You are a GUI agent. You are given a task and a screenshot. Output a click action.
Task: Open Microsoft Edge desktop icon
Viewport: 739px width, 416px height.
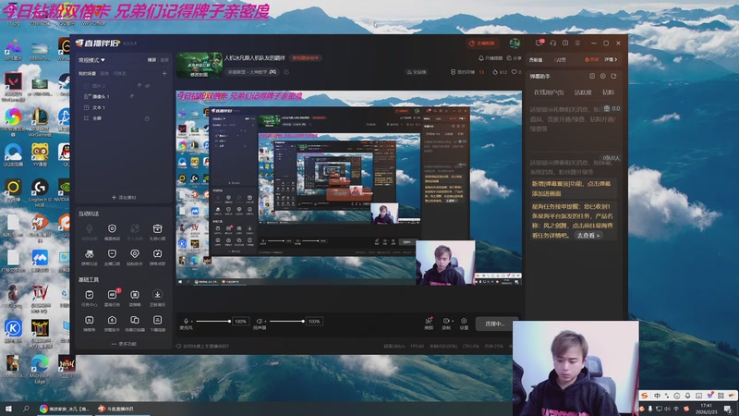pos(40,369)
